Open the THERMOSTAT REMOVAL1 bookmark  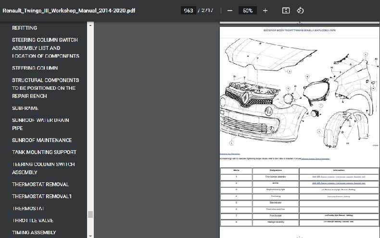[42, 196]
